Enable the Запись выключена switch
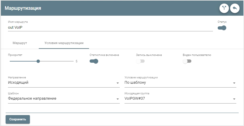 pos(140,61)
